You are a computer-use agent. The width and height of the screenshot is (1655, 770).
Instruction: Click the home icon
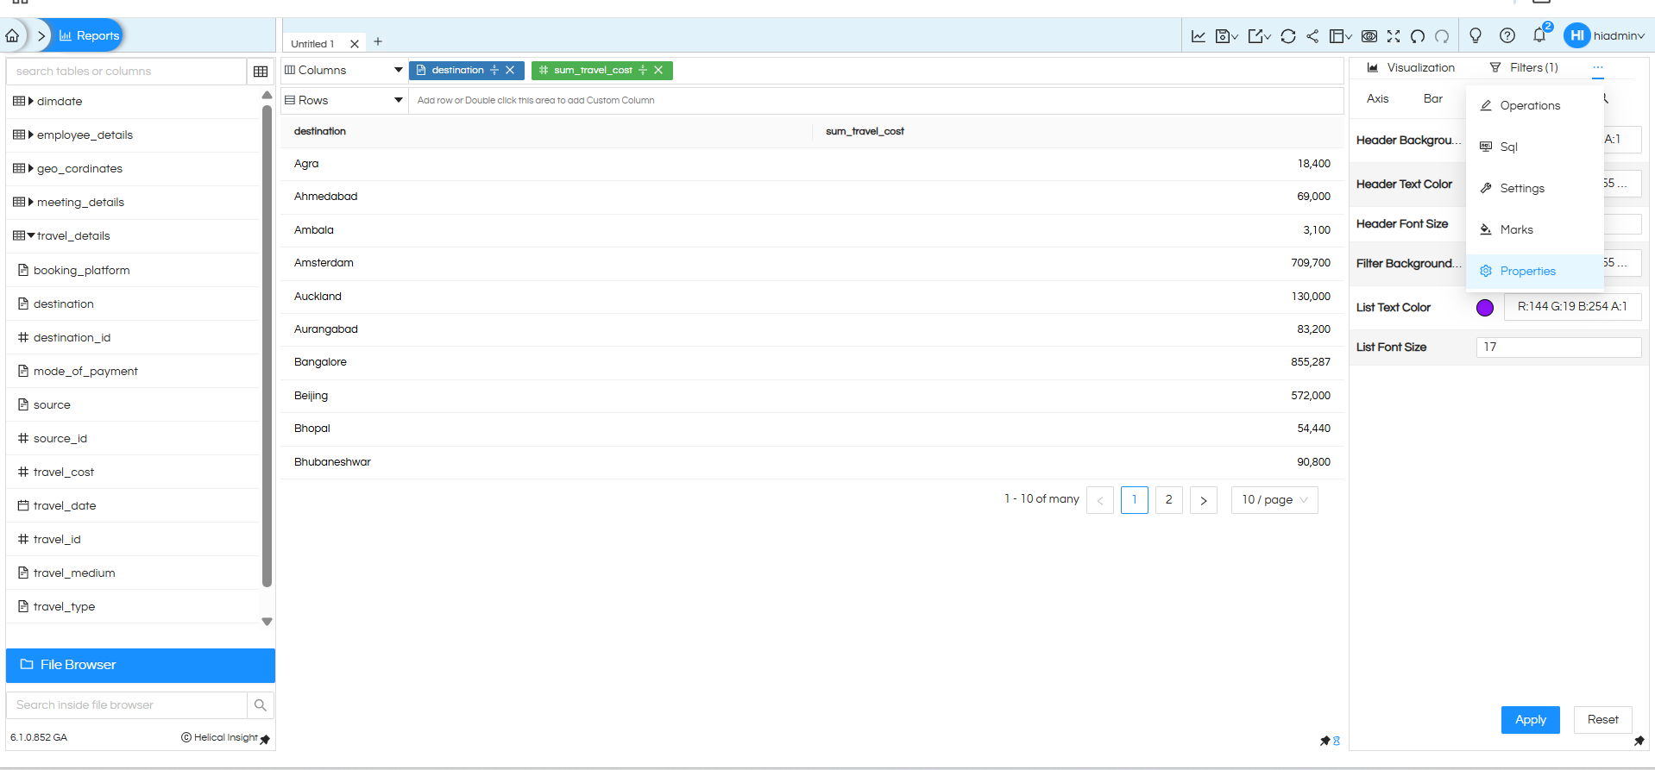12,36
